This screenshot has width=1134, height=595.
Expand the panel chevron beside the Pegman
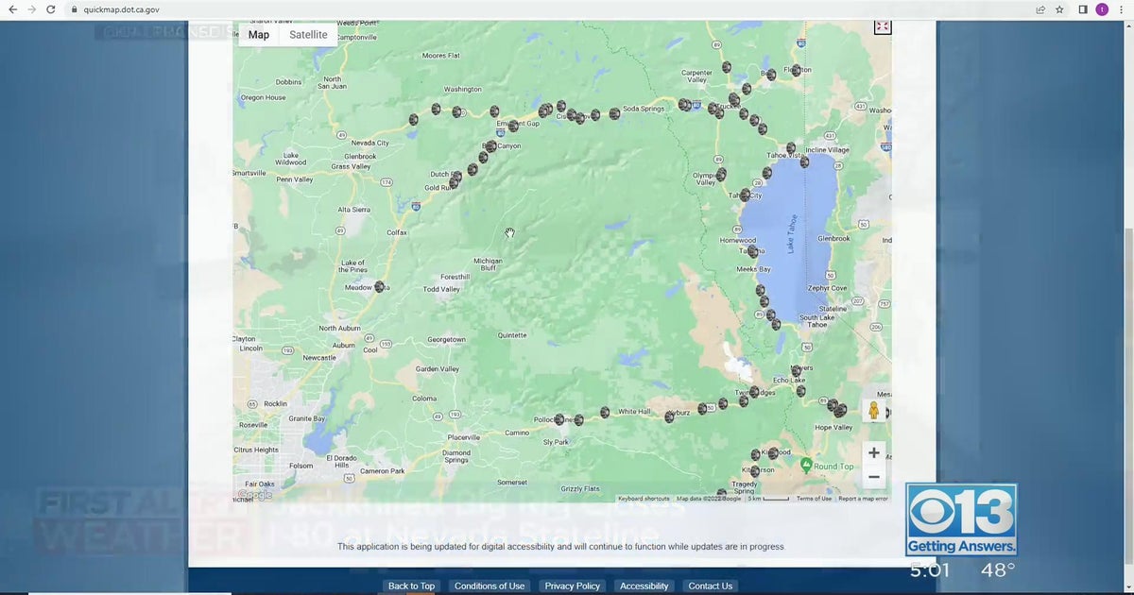point(885,411)
